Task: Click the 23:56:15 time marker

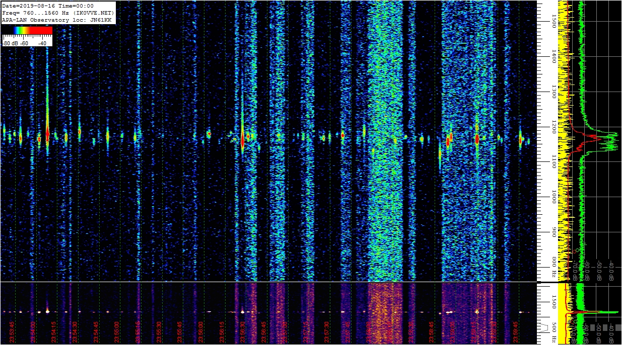Action: point(222,332)
